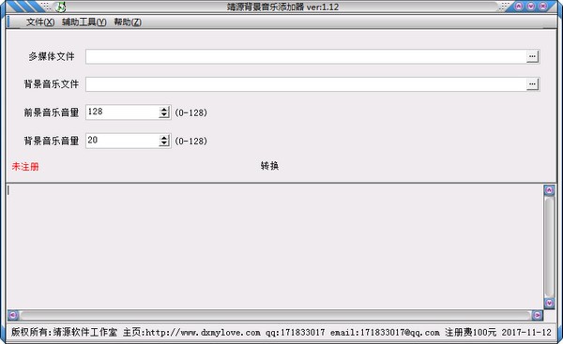Increase background music volume with up arrow
Screen dimensions: 563x344
164,138
